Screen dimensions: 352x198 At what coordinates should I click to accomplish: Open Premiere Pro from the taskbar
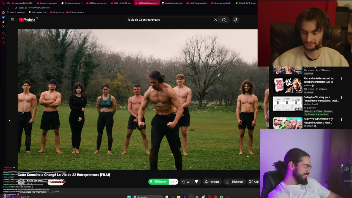coord(185,197)
